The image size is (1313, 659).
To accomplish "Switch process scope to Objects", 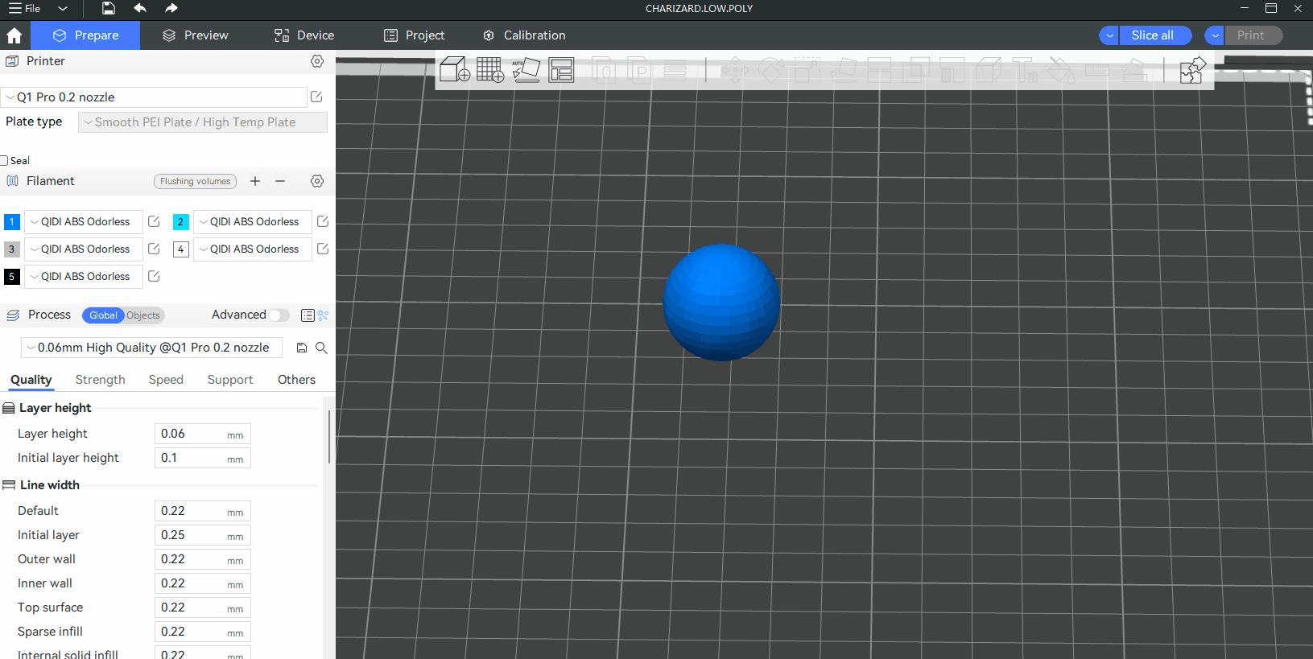I will 143,315.
